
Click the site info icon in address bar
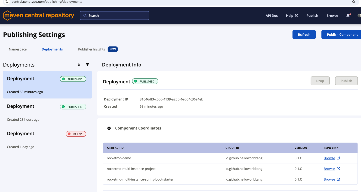point(7,2)
